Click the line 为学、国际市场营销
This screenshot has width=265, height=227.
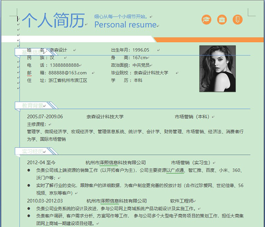click(x=46, y=139)
